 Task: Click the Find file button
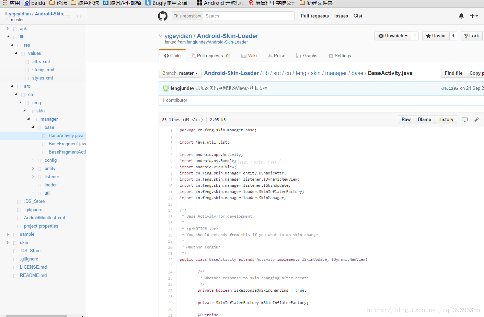(453, 73)
